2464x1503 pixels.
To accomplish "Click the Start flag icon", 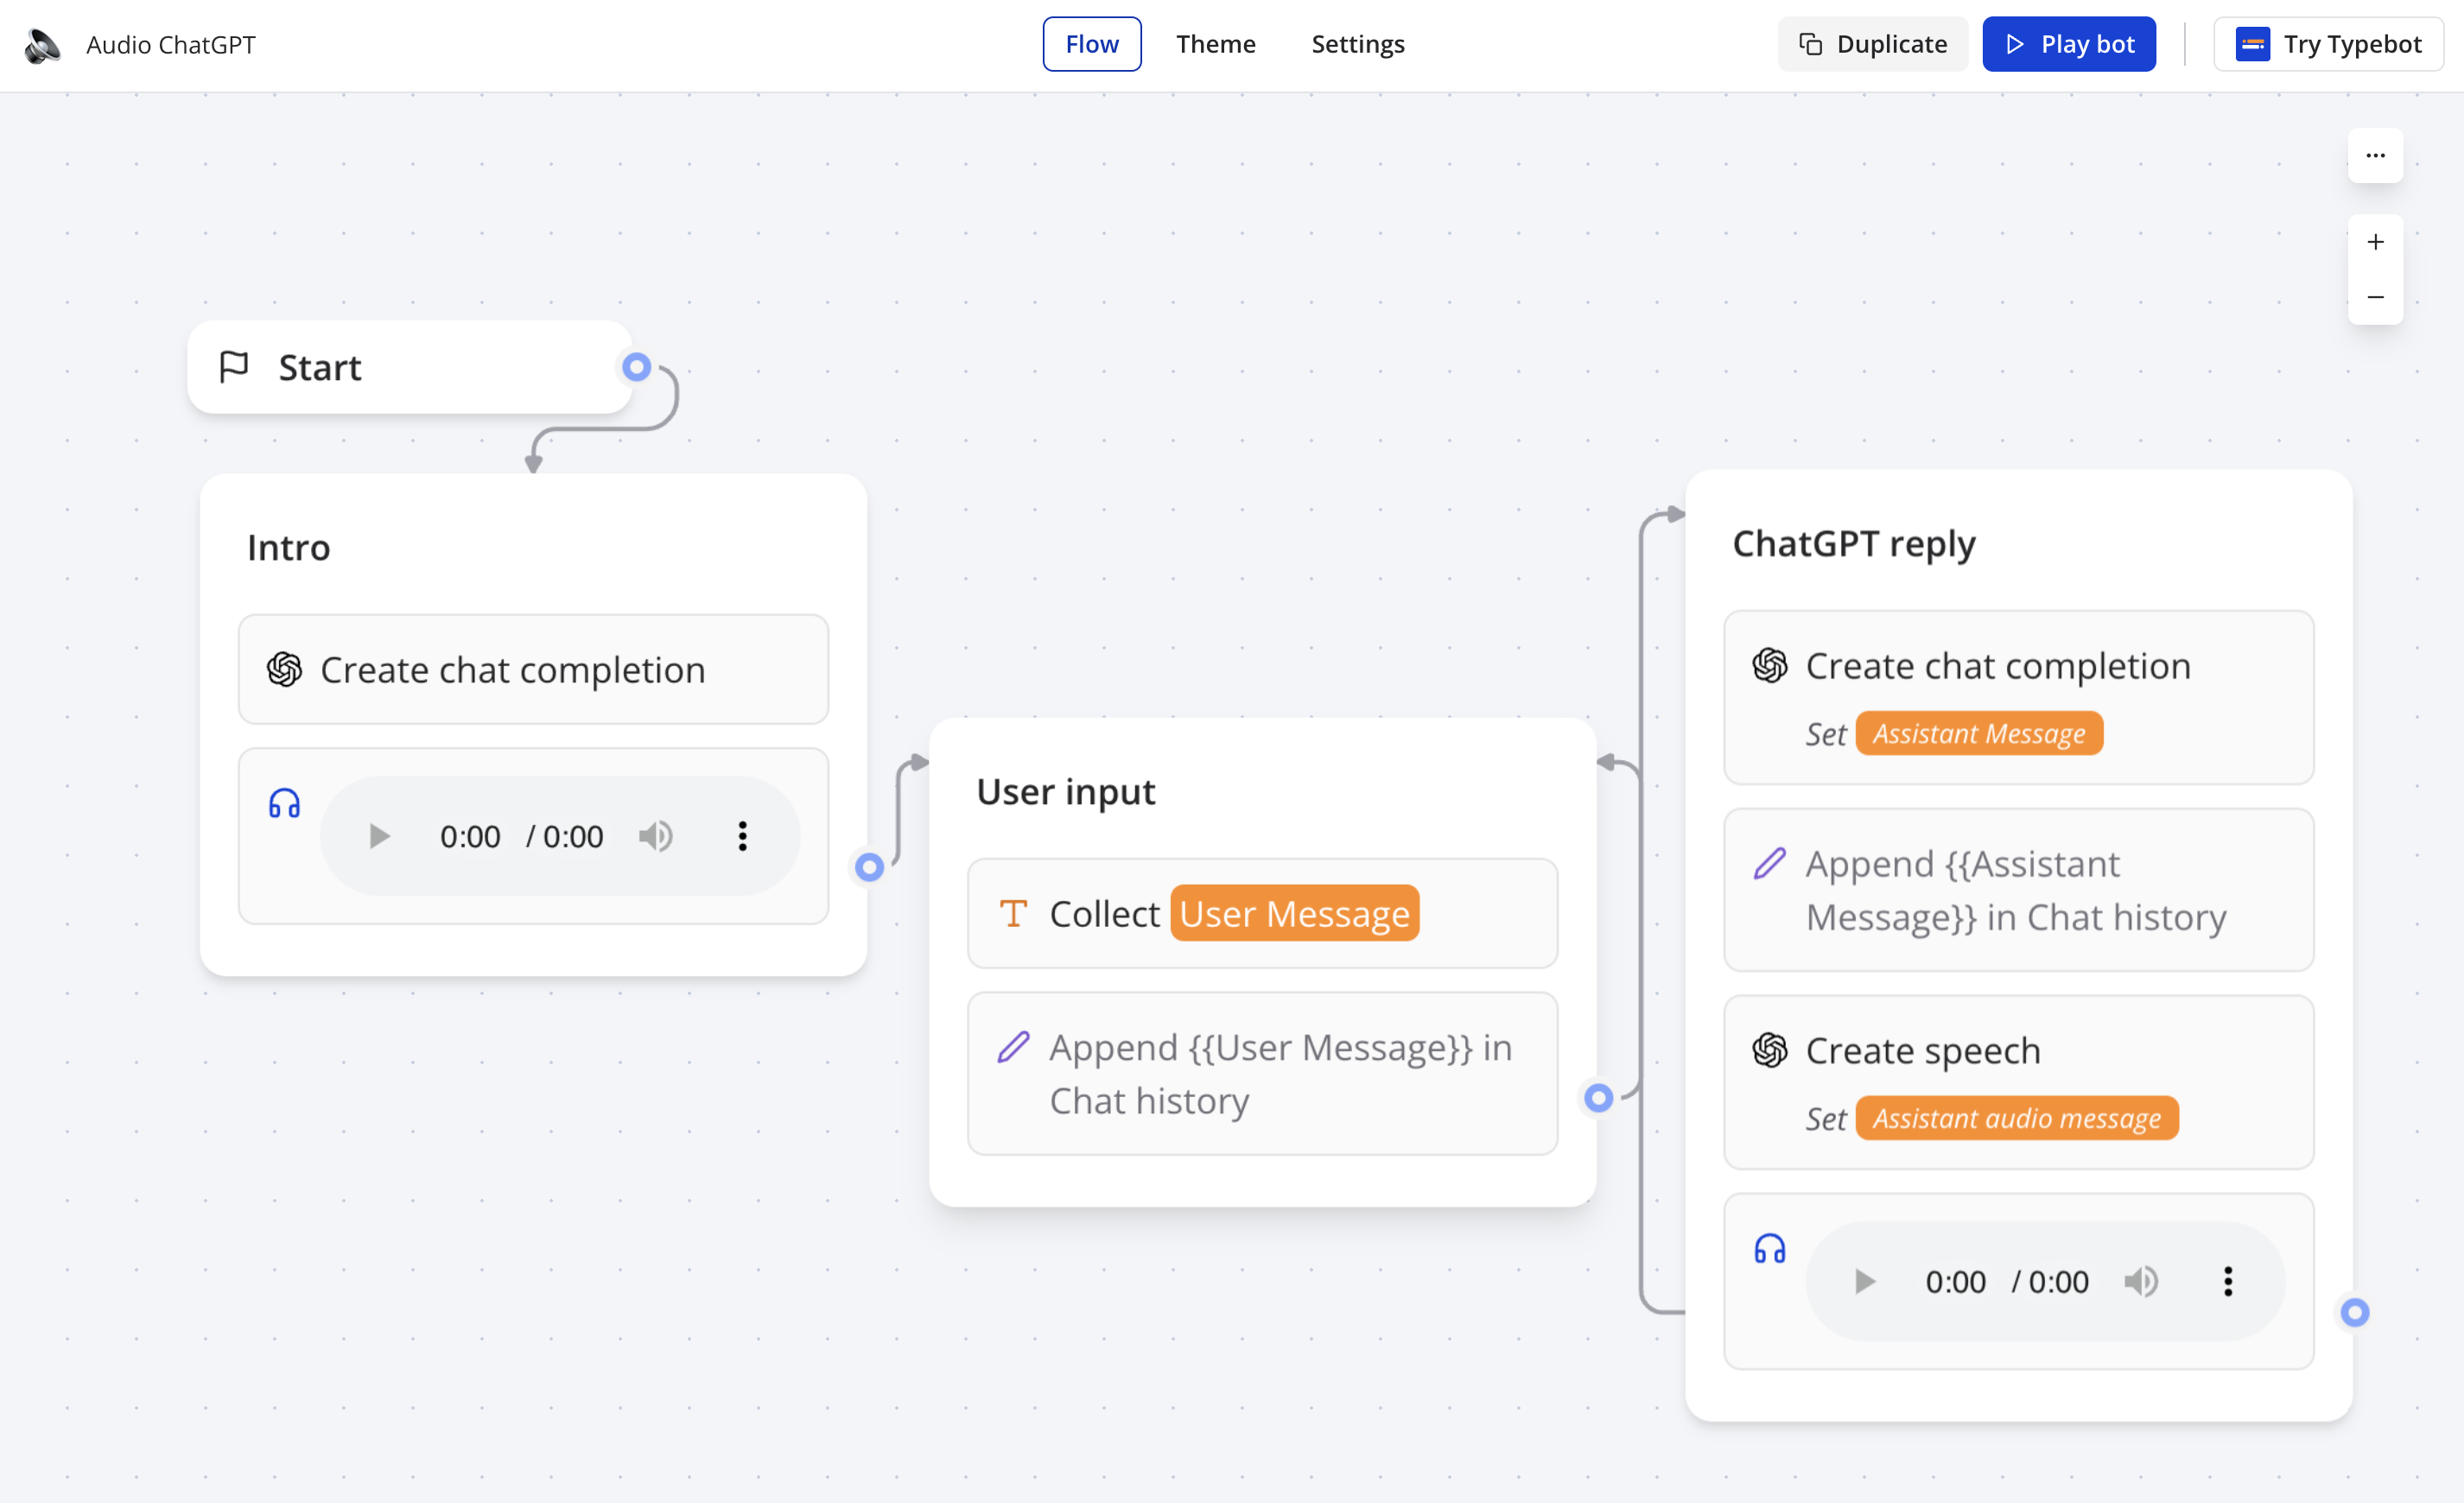I will (233, 367).
